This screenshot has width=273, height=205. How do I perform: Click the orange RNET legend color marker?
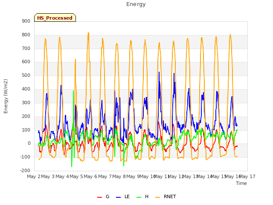(157, 197)
